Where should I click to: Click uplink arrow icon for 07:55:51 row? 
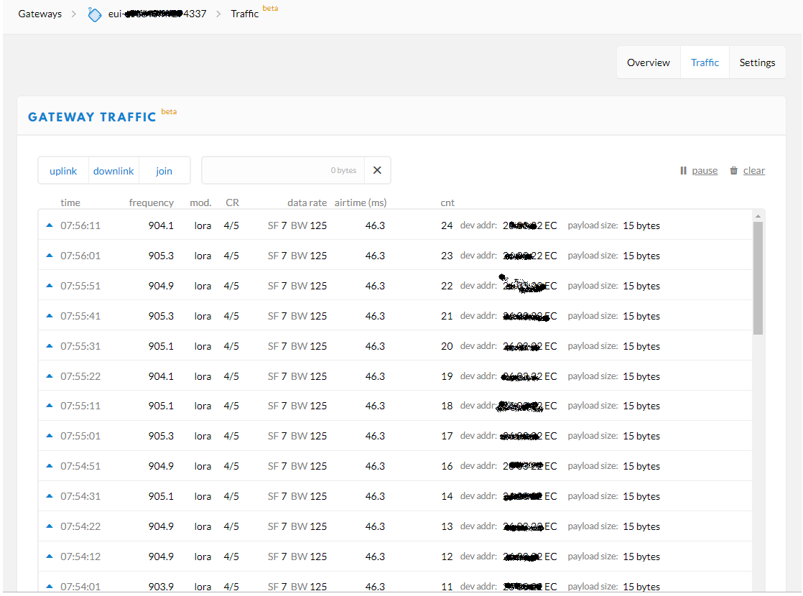tap(50, 286)
